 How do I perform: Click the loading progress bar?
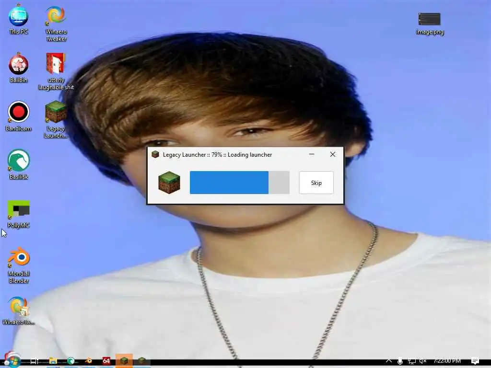(240, 183)
